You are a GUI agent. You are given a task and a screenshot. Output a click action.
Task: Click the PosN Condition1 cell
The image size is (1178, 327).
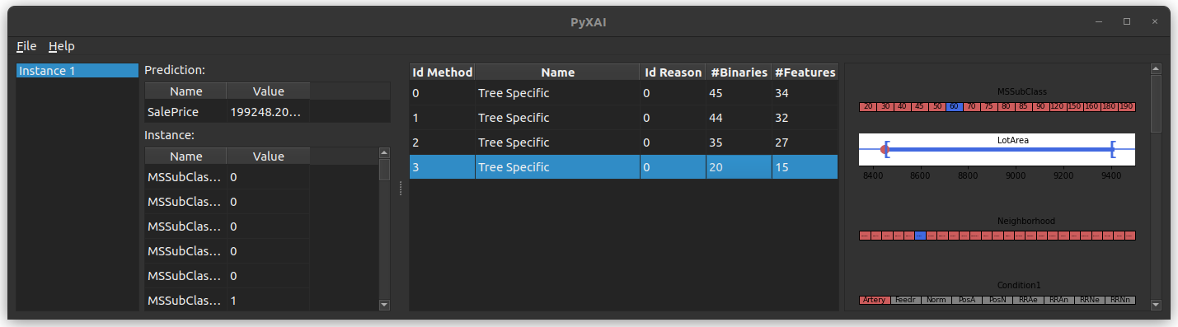point(997,300)
